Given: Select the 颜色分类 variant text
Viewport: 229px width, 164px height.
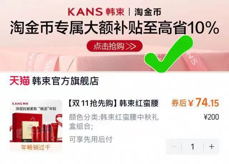Looking at the screenshot, I should 114,122.
